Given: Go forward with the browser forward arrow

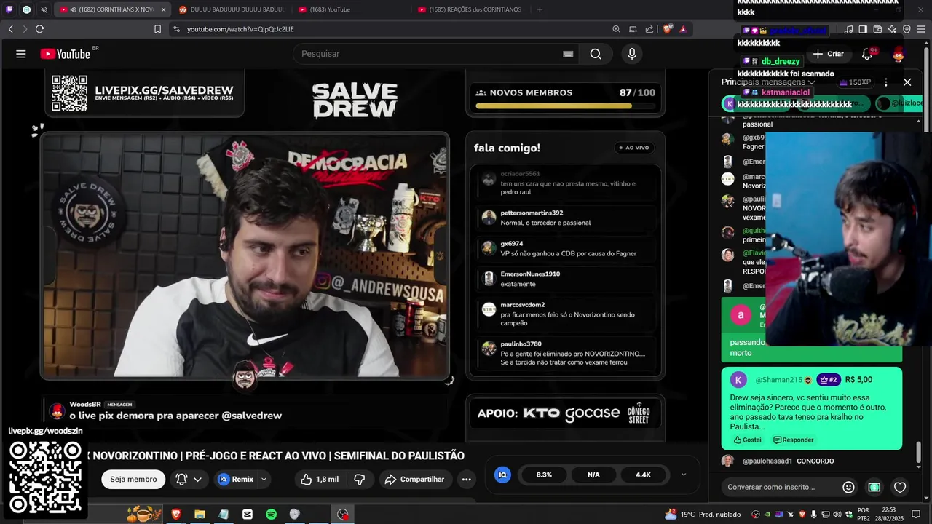Looking at the screenshot, I should [25, 29].
